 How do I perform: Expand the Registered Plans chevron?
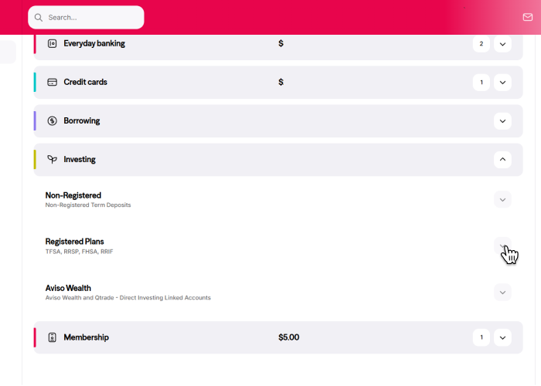[502, 245]
